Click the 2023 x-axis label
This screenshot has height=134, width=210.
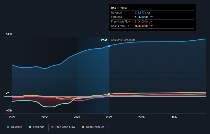(77, 117)
